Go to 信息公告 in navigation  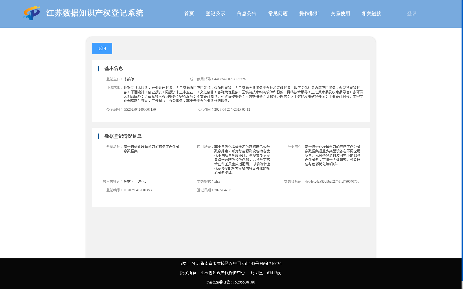tap(247, 14)
